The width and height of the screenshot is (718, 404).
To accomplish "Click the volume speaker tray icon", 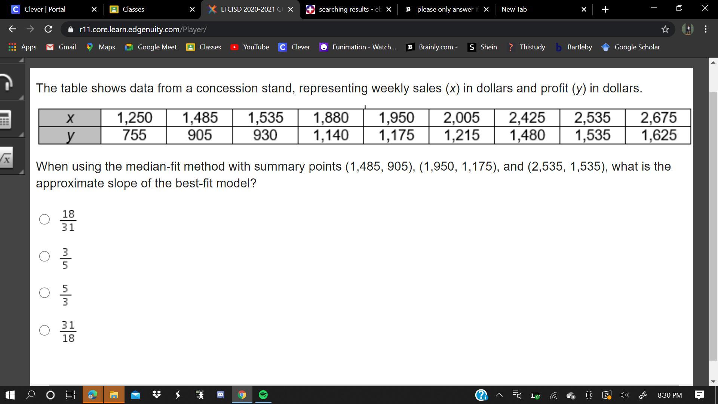I will click(624, 395).
